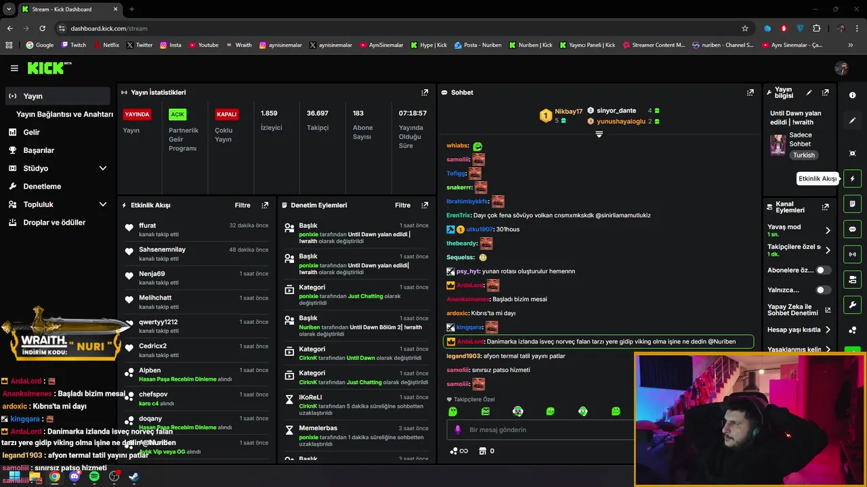Reload the page
867x487 pixels.
click(42, 28)
